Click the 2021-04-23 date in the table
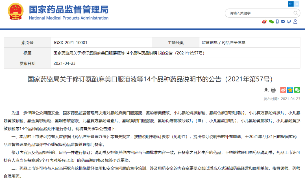 click(x=64, y=63)
